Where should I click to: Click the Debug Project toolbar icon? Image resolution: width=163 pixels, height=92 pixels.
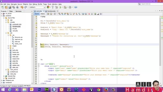(65, 7)
